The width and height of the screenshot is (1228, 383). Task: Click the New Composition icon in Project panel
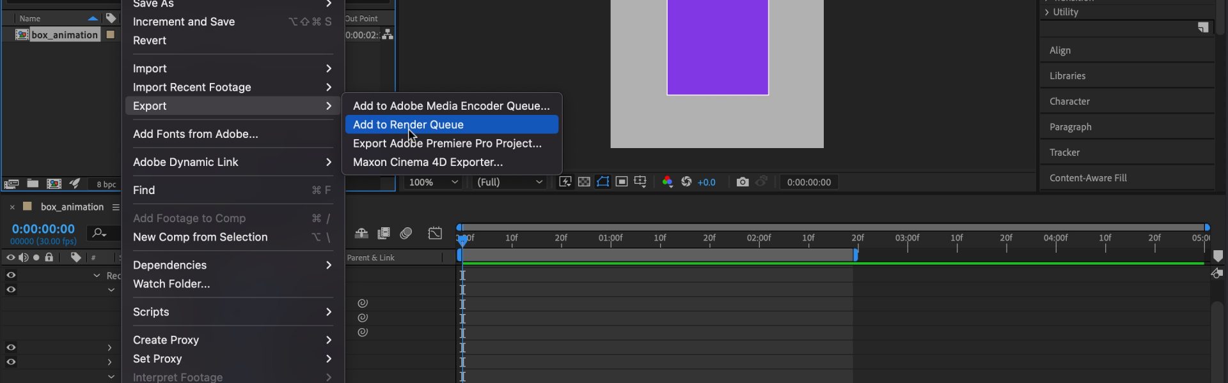click(54, 184)
